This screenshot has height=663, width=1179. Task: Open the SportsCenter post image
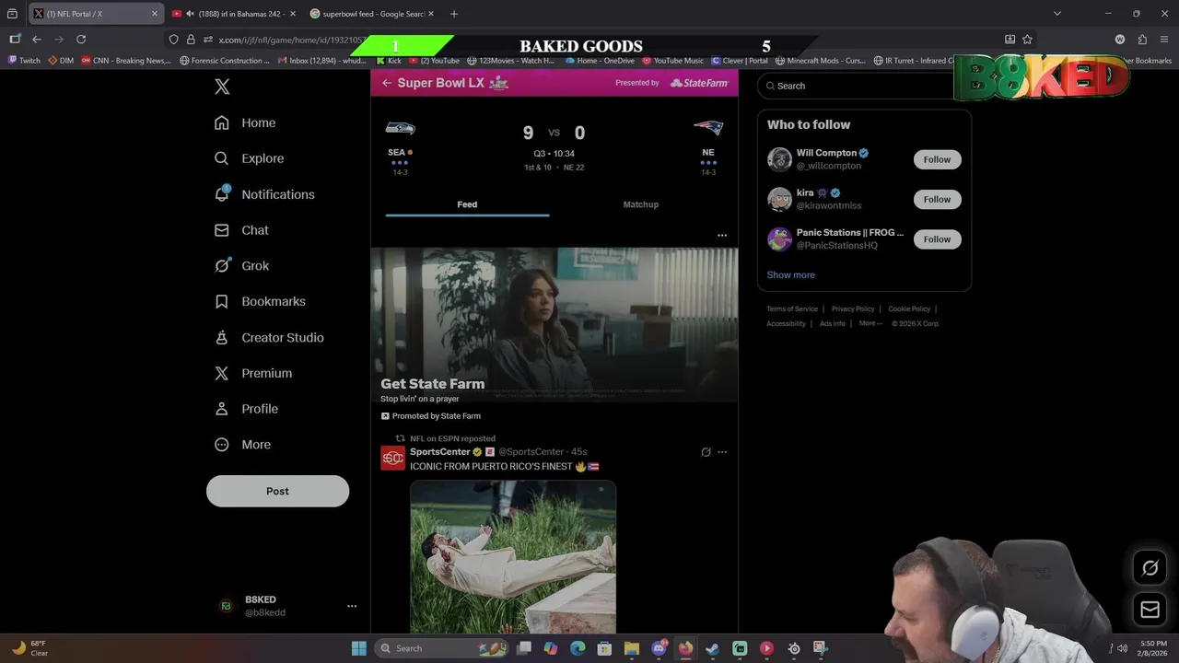[513, 556]
